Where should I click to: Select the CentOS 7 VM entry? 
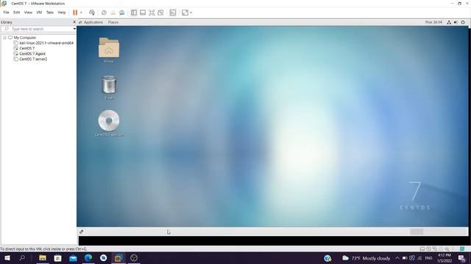click(27, 48)
